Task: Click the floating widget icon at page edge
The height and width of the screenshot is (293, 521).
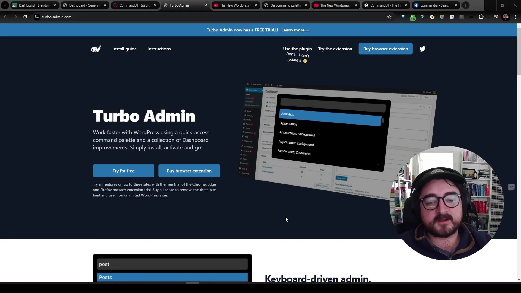Action: (512, 187)
